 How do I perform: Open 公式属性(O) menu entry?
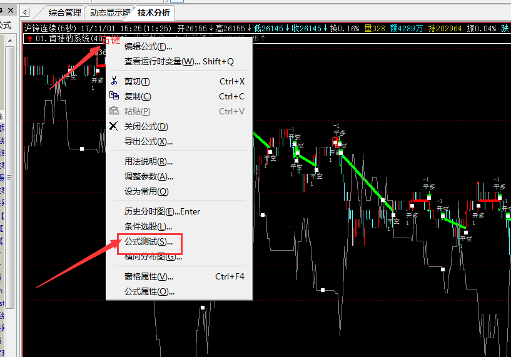coord(180,291)
